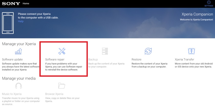
Task: Click 'Move content from your old Android' description
Action: (194, 65)
